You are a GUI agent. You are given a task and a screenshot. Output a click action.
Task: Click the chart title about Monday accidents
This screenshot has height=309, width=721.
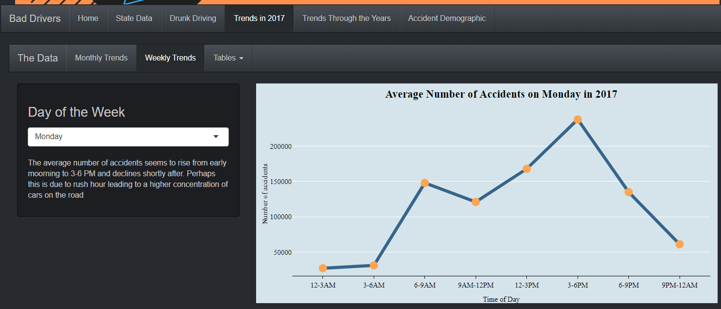coord(501,94)
